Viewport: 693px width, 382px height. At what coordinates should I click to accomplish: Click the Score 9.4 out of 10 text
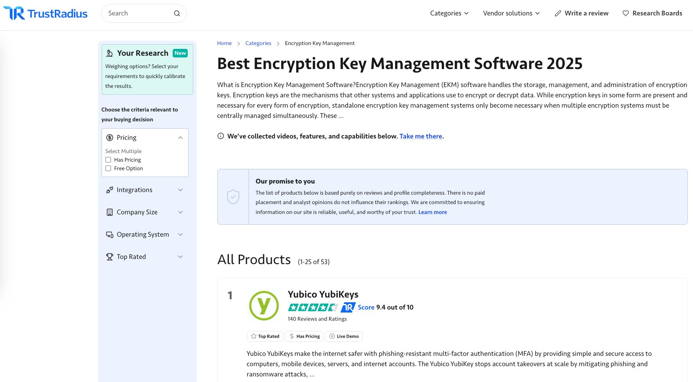tap(386, 307)
